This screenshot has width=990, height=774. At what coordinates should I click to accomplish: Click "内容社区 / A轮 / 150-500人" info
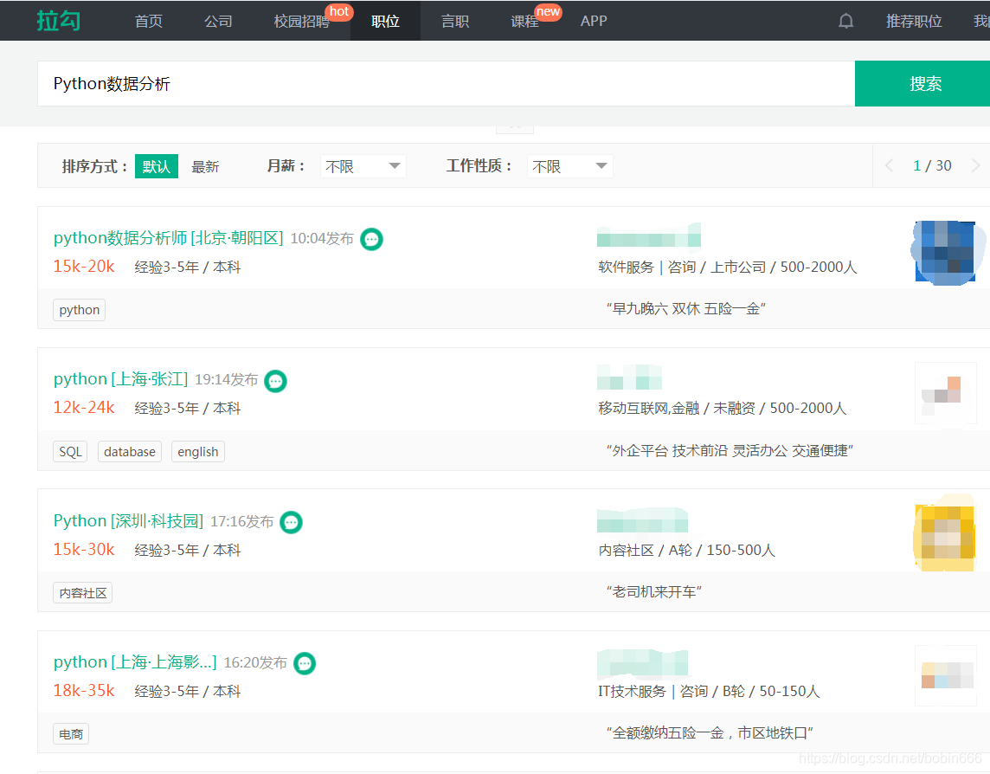(x=686, y=551)
